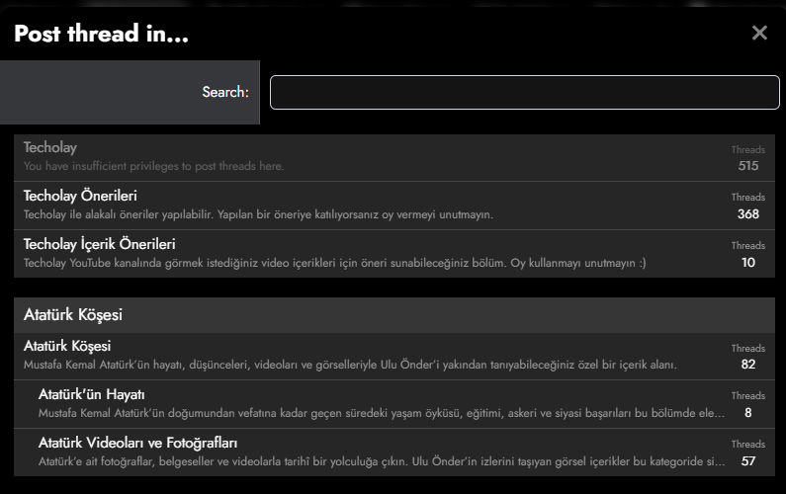Click the 'Post thread in...' dialog title
This screenshot has height=494, width=786.
click(101, 34)
